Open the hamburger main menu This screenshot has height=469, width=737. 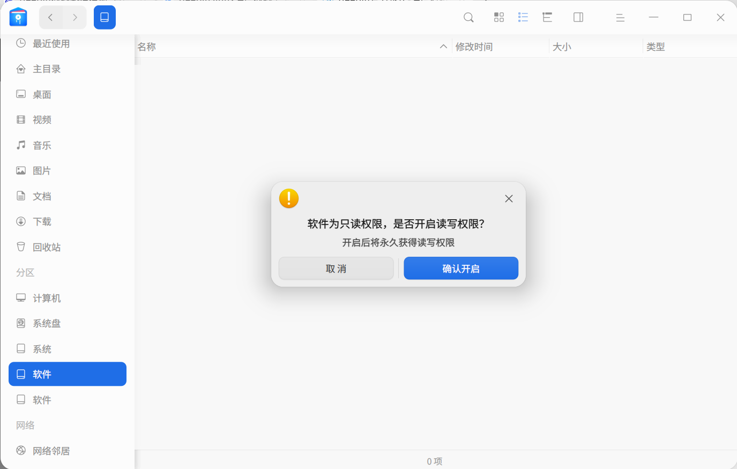[x=620, y=18]
